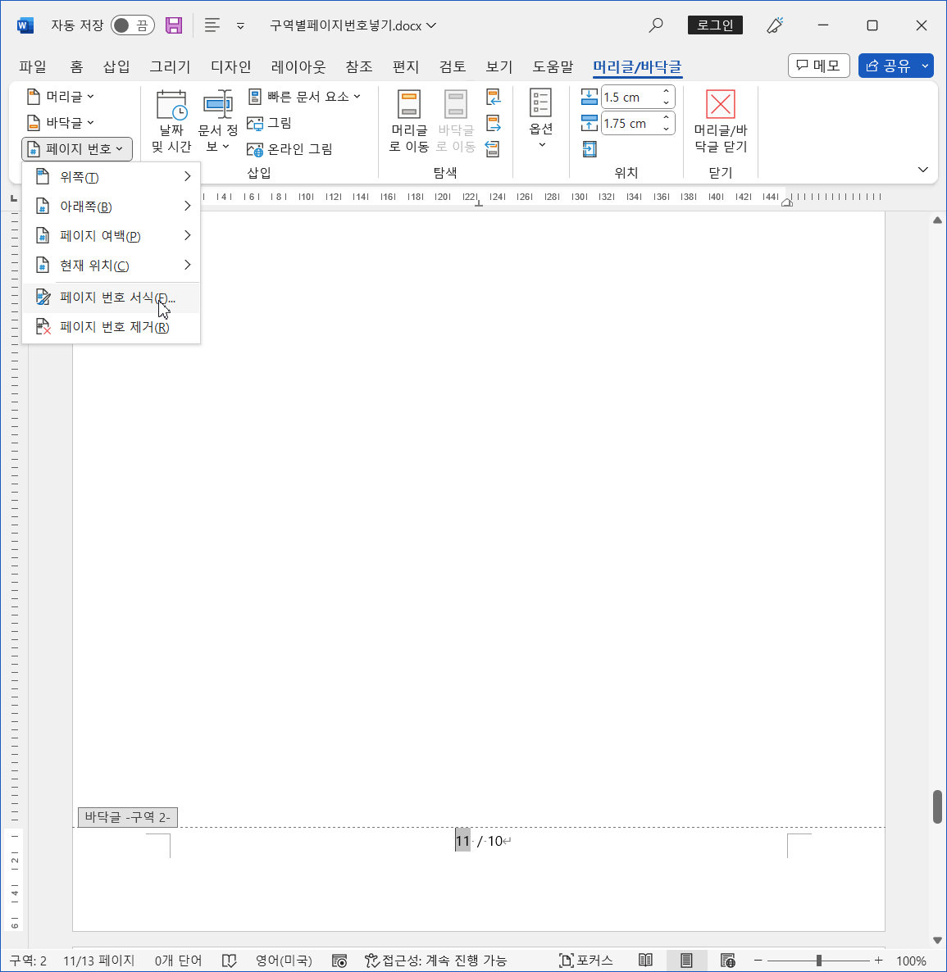The width and height of the screenshot is (947, 972).
Task: Switch to the 삽입 tab
Action: (x=116, y=66)
